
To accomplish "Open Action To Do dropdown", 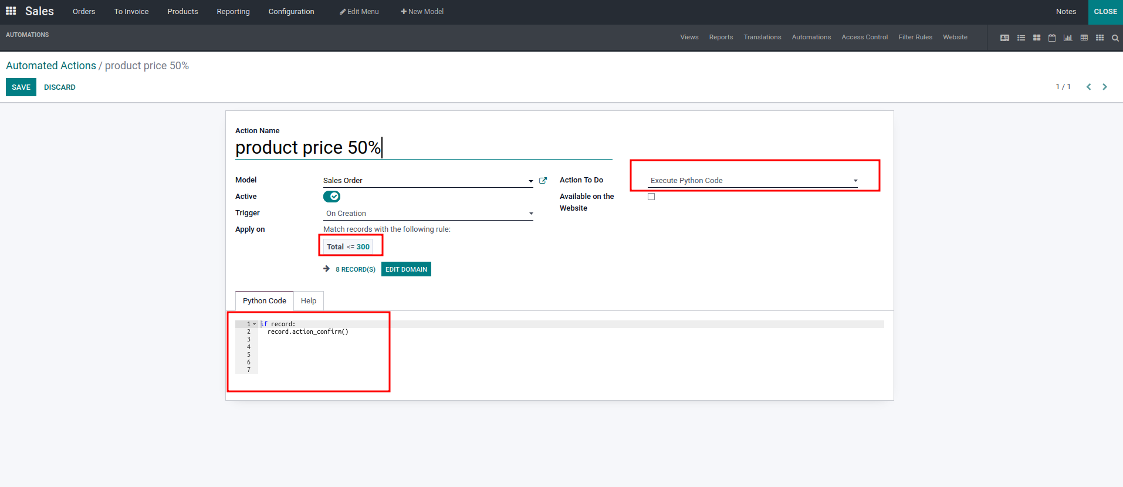I will click(753, 181).
